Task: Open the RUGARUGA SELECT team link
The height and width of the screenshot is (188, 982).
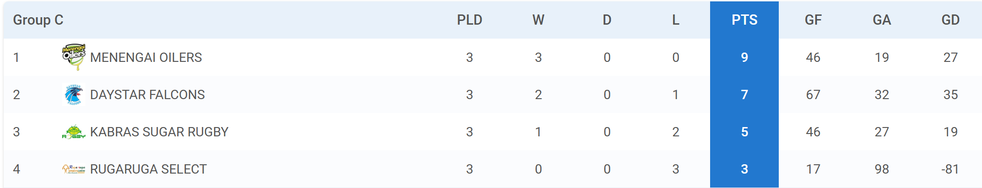Action: click(x=148, y=169)
